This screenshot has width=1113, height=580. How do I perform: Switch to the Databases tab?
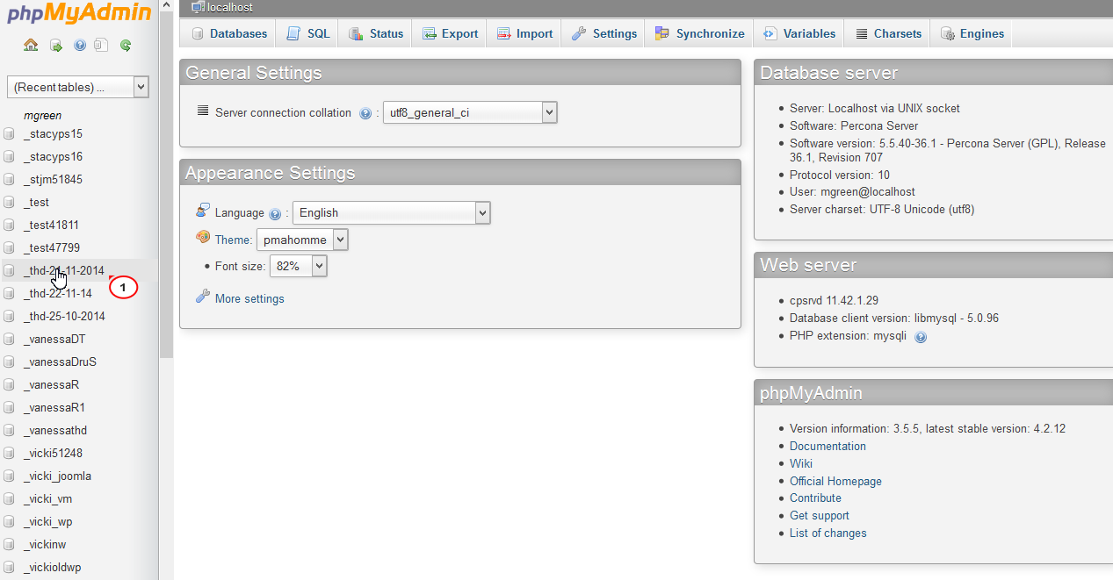(x=228, y=33)
